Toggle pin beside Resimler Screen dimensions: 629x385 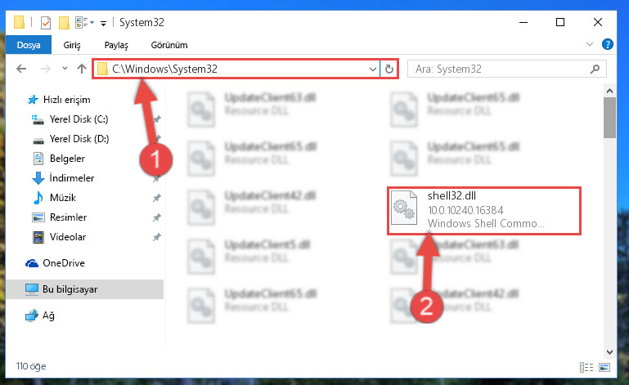coord(157,217)
